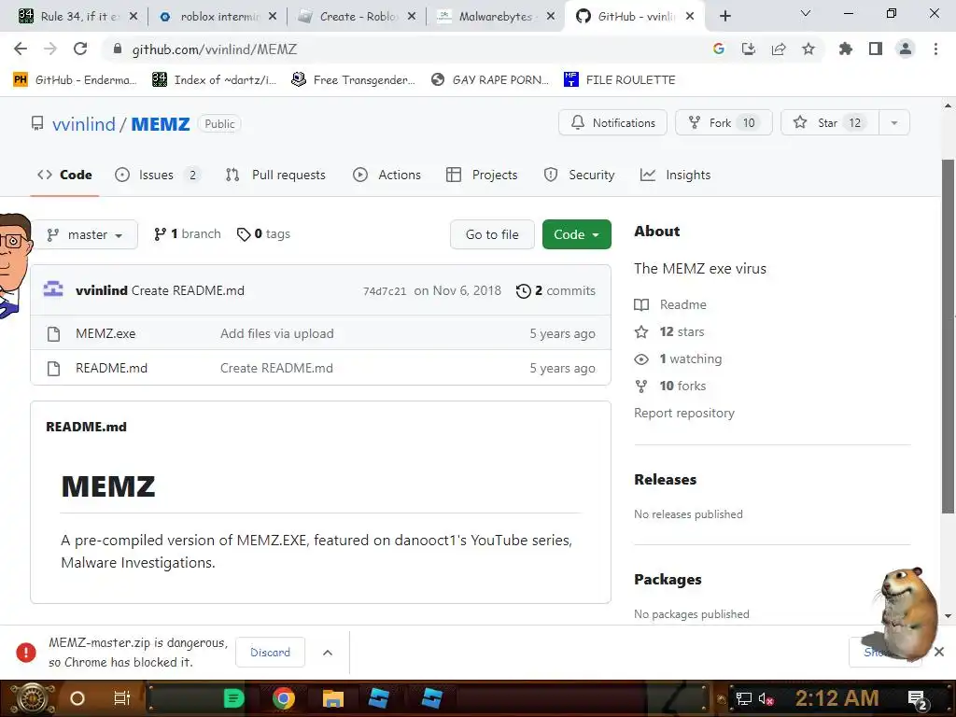956x717 pixels.
Task: Click the Notifications button
Action: (612, 122)
